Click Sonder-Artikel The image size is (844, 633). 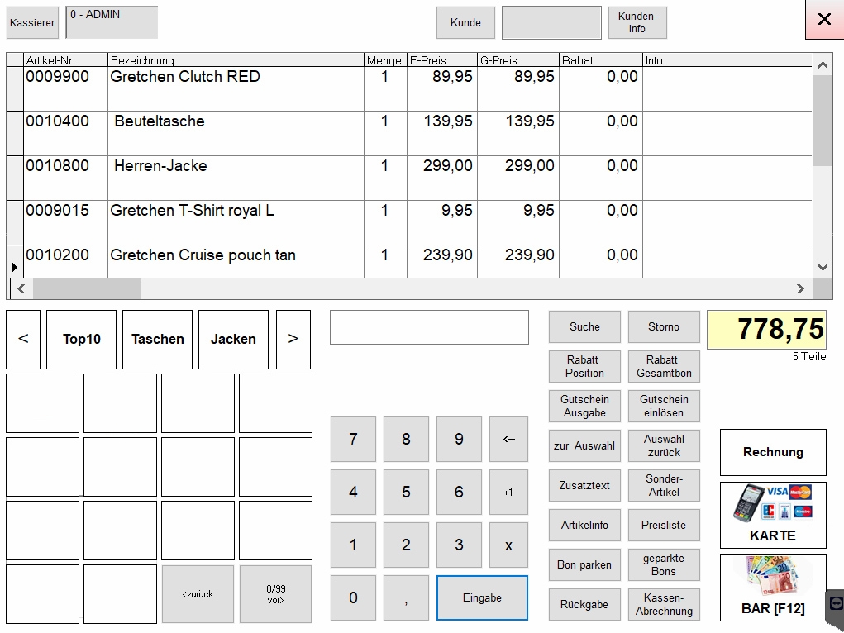pos(664,486)
